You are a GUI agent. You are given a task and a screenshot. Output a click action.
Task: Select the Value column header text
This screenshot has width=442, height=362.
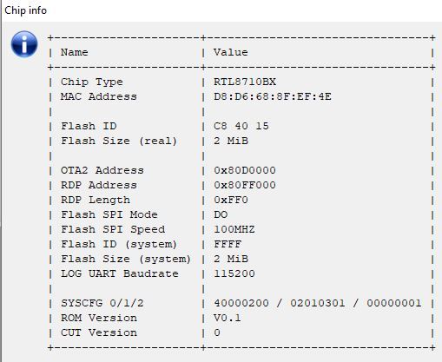point(231,52)
